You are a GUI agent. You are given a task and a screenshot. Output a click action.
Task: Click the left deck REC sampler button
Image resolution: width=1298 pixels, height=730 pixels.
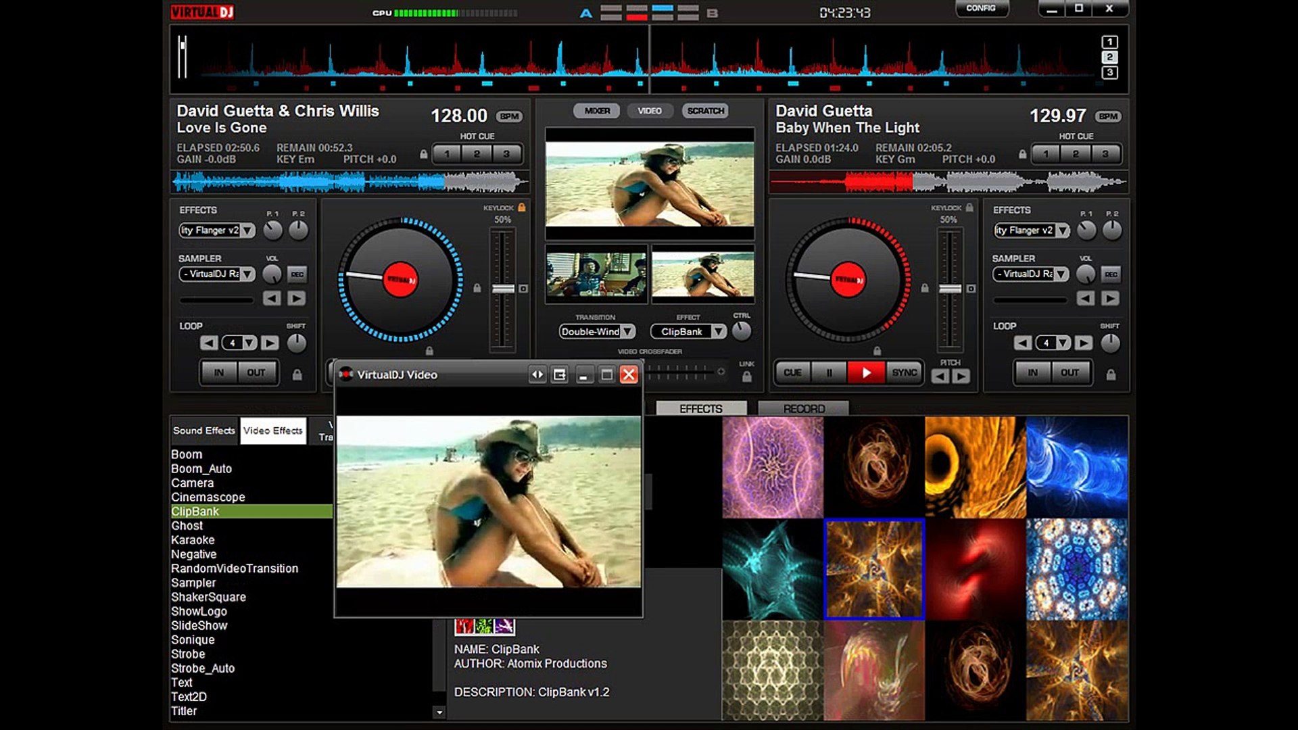(297, 274)
